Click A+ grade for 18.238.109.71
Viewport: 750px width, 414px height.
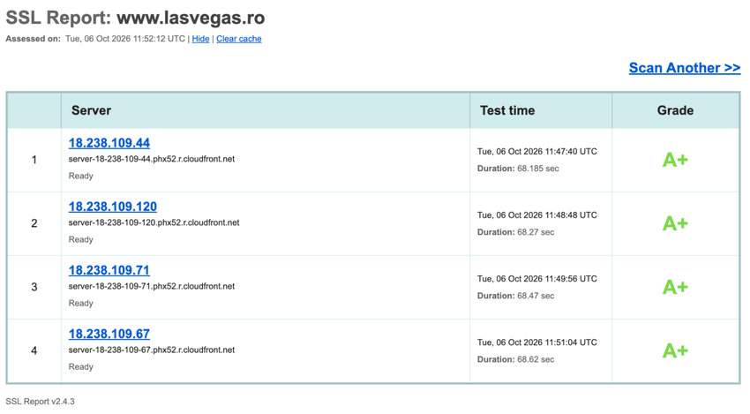coord(675,287)
